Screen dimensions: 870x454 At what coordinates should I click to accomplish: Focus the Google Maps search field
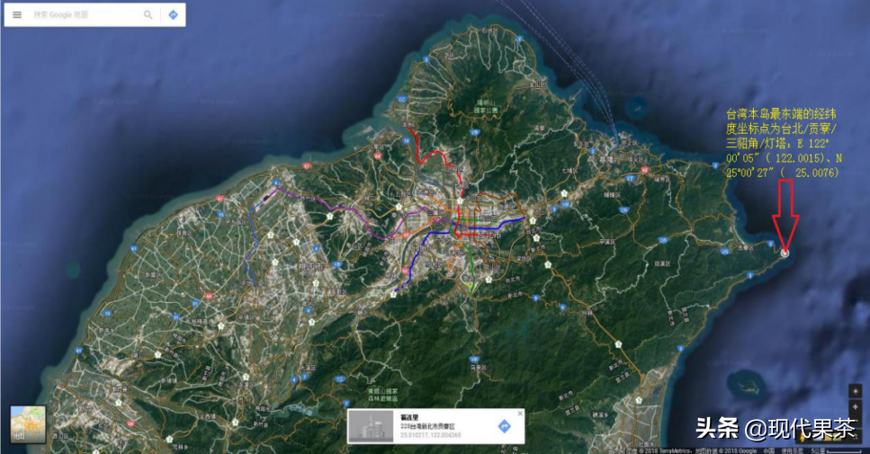click(85, 15)
